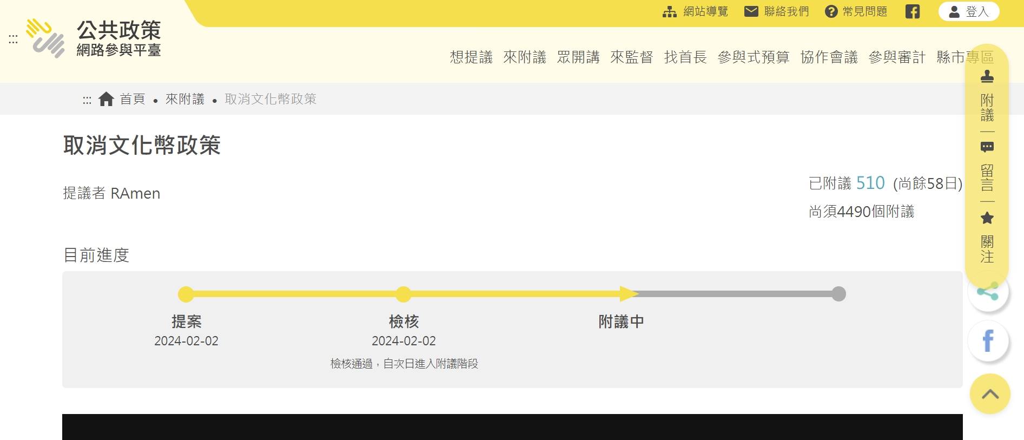
Task: Click the 提案 progress marker
Action: [x=186, y=294]
